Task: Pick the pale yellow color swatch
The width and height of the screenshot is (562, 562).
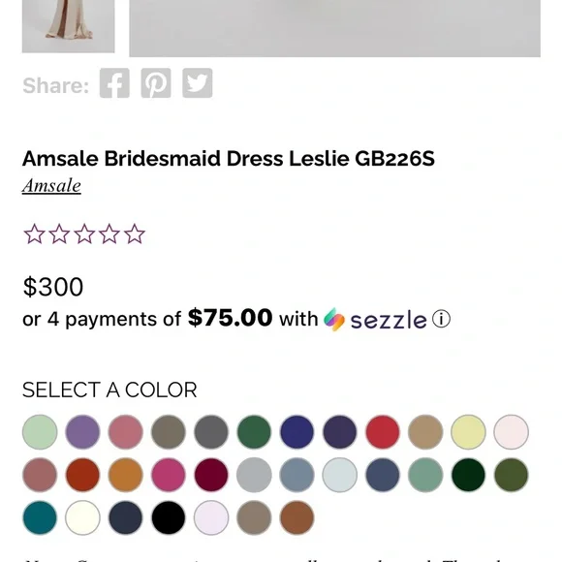Action: coord(468,432)
